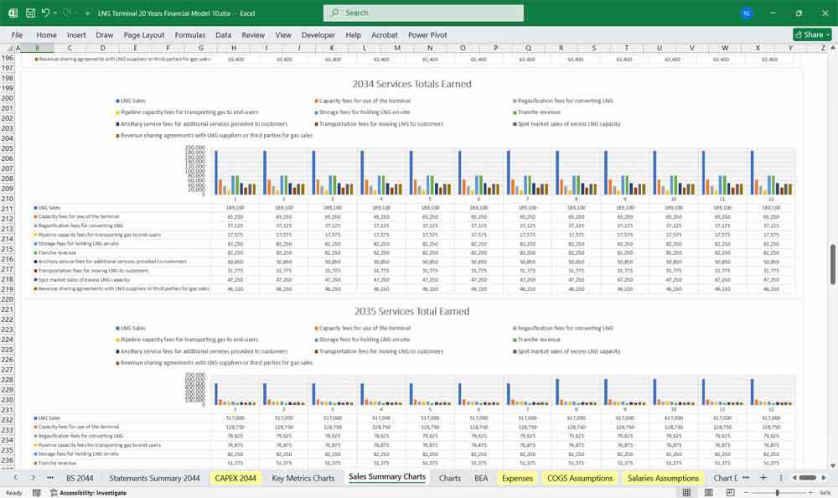Open the Charts sheet tab
The image size is (838, 498).
[x=449, y=478]
